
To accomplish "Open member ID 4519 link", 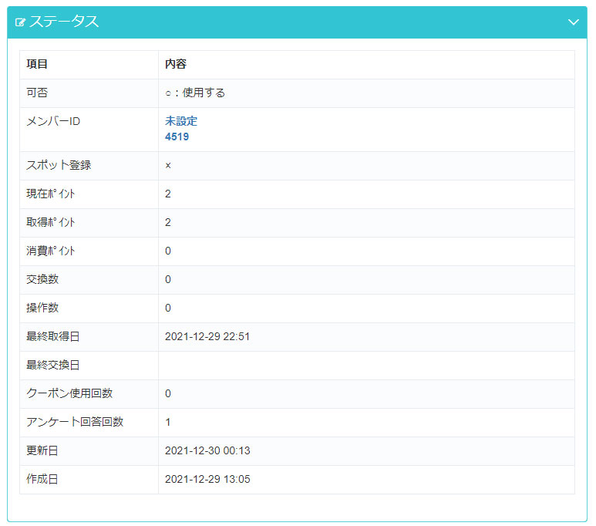I will click(177, 137).
